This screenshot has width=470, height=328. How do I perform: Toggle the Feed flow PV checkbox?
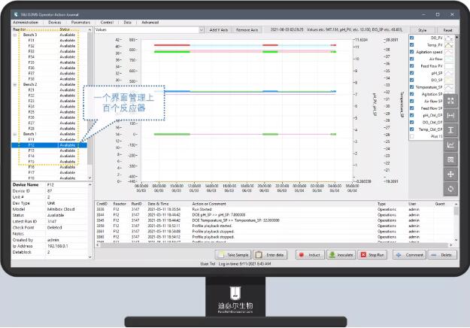click(x=412, y=65)
